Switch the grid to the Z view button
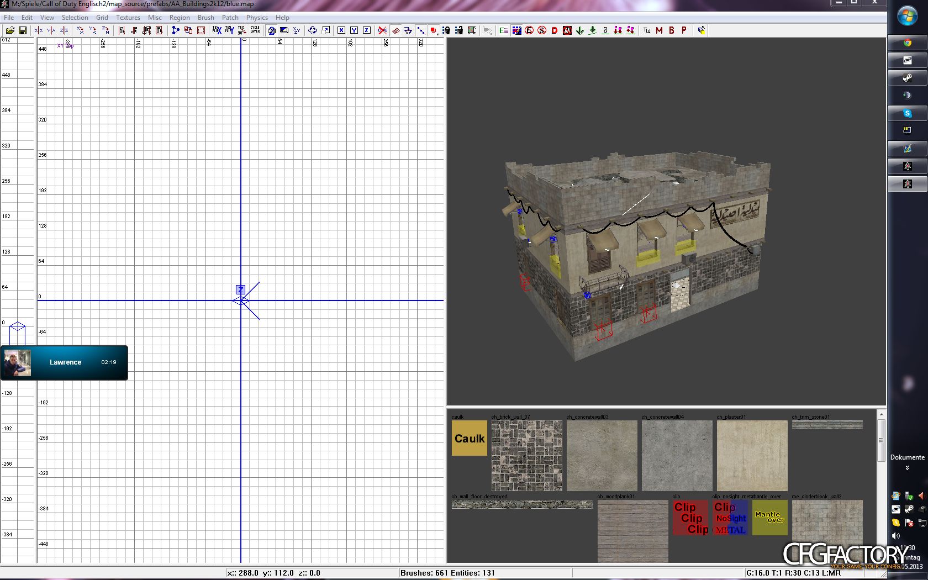 pos(367,30)
